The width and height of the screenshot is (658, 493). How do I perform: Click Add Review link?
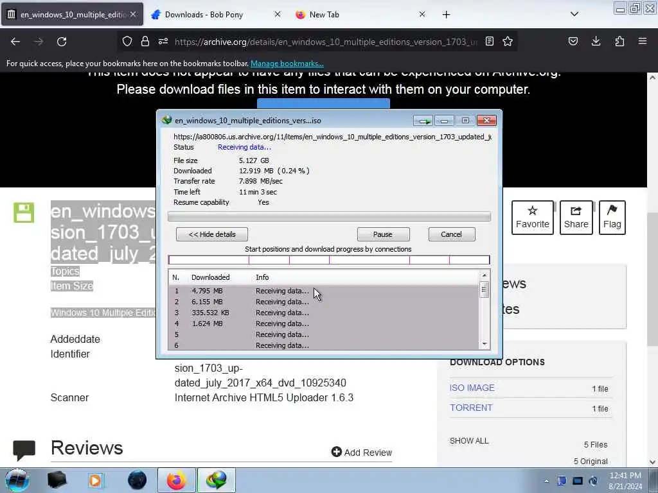pyautogui.click(x=361, y=453)
